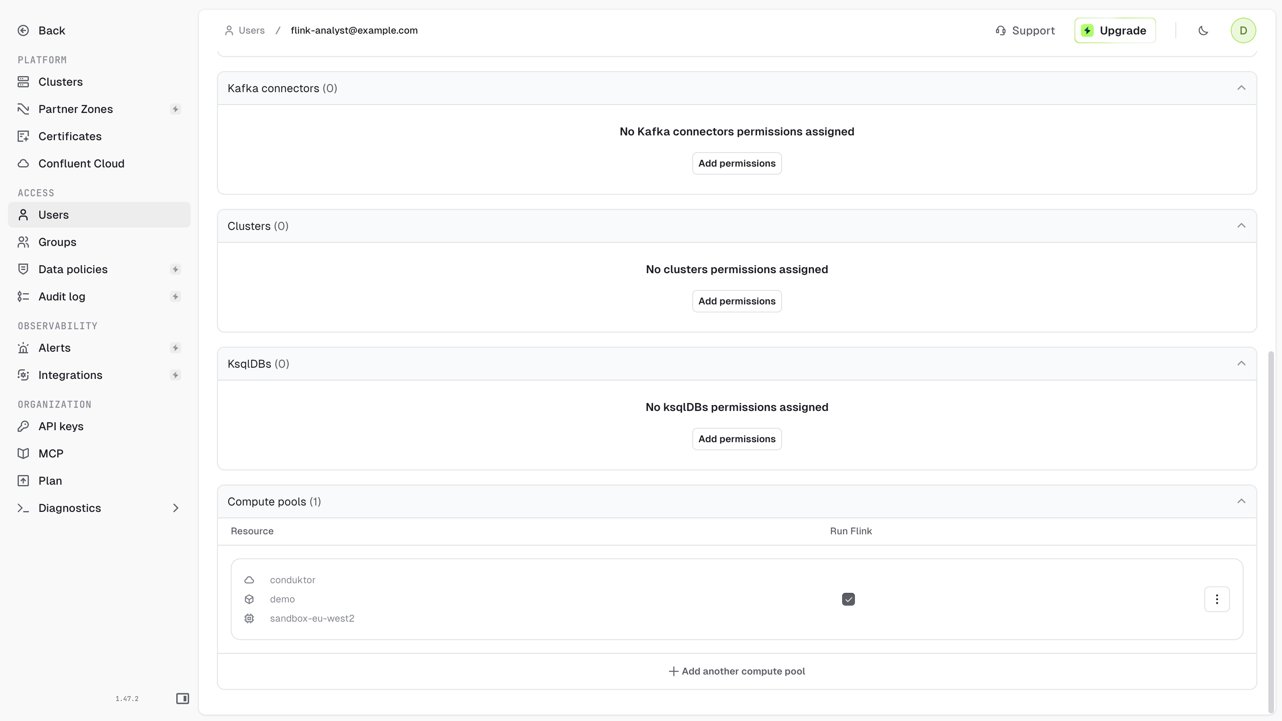Collapse the KsqlDBs section
This screenshot has height=721, width=1282.
(1241, 364)
